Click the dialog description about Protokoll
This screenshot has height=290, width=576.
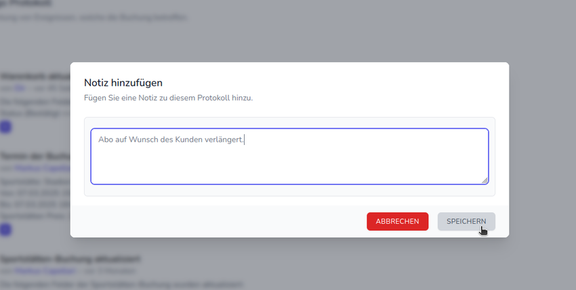point(168,98)
